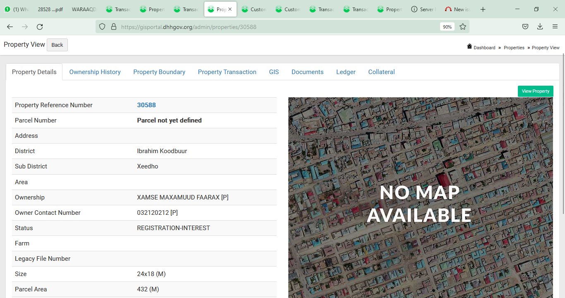565x298 pixels.
Task: Click the Back button beside Property View
Action: (x=57, y=45)
